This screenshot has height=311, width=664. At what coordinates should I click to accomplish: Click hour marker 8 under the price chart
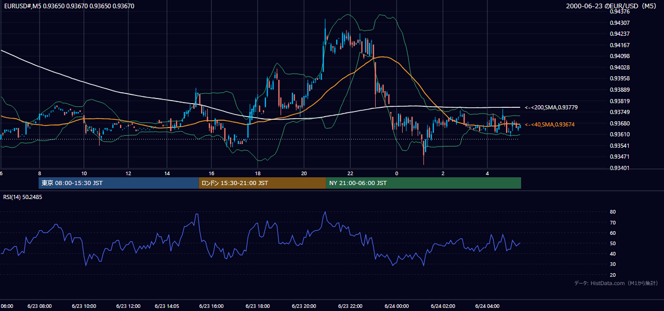pos(39,173)
